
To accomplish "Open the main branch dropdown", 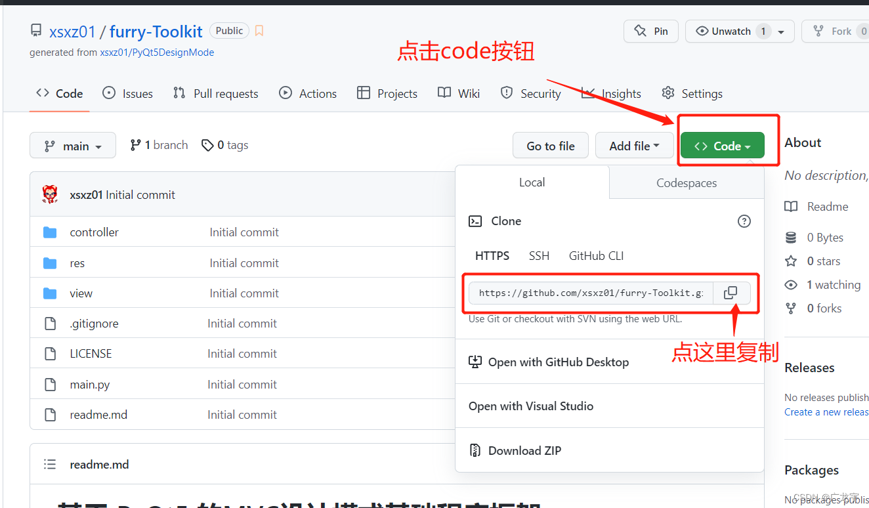I will 73,146.
